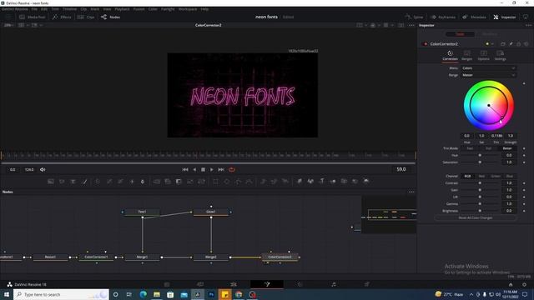The width and height of the screenshot is (534, 300).
Task: Add a Camera 3D node from toolbar
Action: tap(344, 182)
